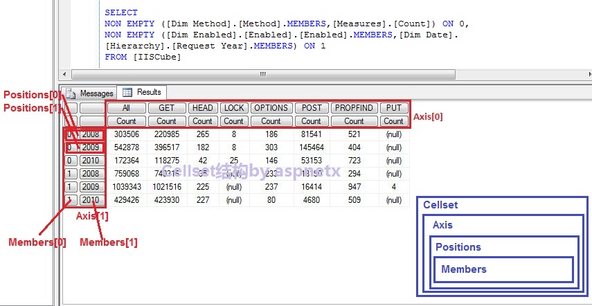This screenshot has width=592, height=306.
Task: Select the Count header under OPTIONS
Action: tap(271, 121)
